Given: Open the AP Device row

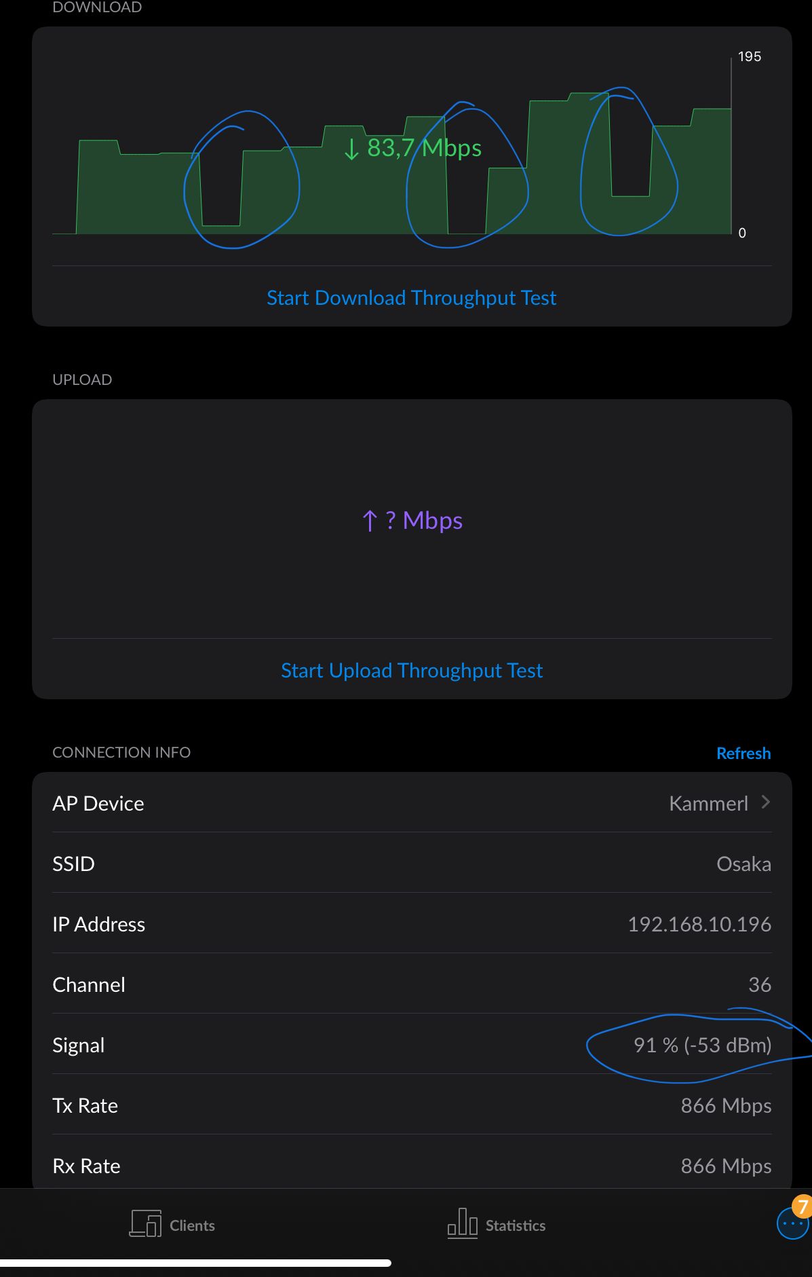Looking at the screenshot, I should [x=412, y=802].
